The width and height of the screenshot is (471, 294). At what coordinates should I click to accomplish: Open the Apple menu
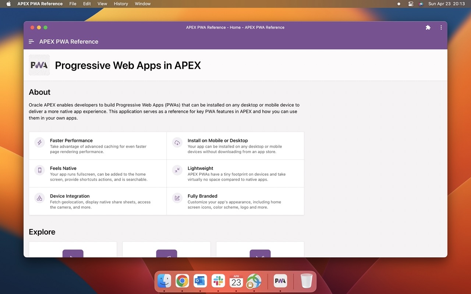[x=9, y=4]
